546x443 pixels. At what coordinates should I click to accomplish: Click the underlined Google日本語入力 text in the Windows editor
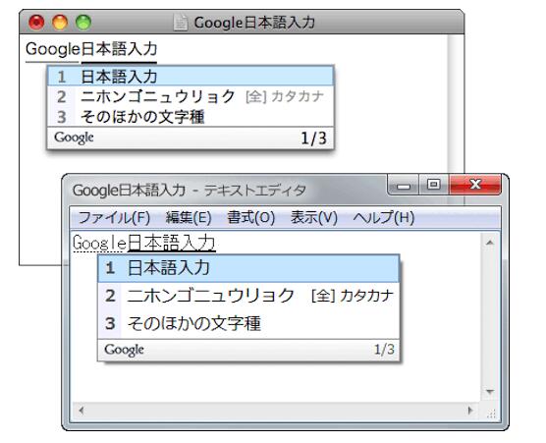(x=144, y=243)
